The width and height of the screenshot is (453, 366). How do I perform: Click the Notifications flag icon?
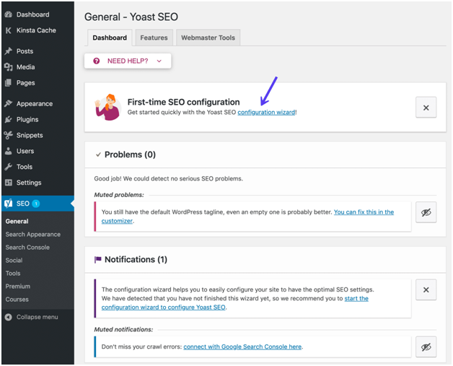98,260
